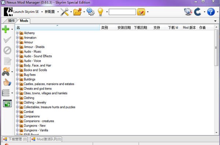Click the blue question mark help icon

211,12
